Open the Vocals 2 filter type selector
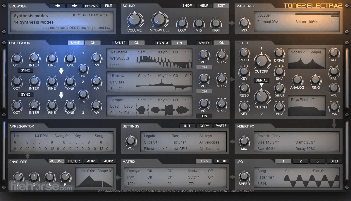 [x=298, y=52]
